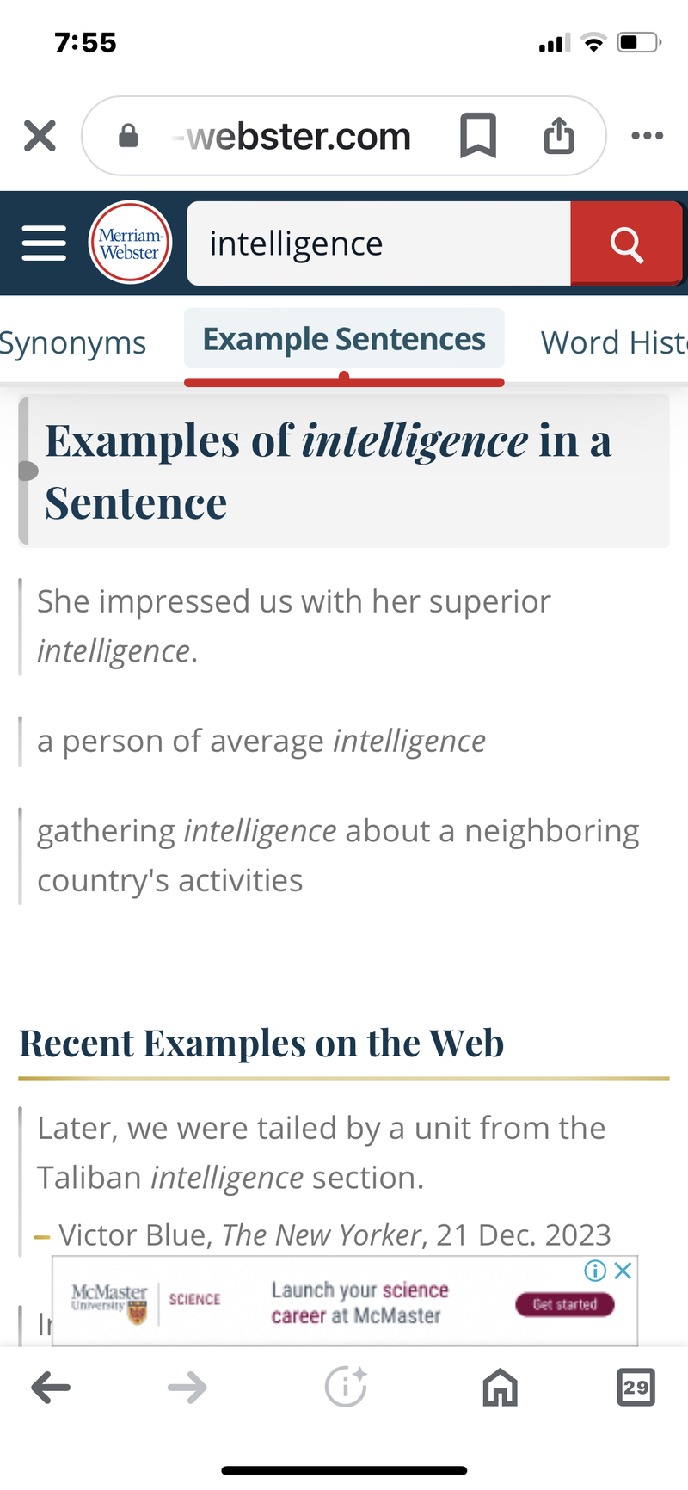Bookmark this dictionary page
The image size is (688, 1490).
pos(479,135)
